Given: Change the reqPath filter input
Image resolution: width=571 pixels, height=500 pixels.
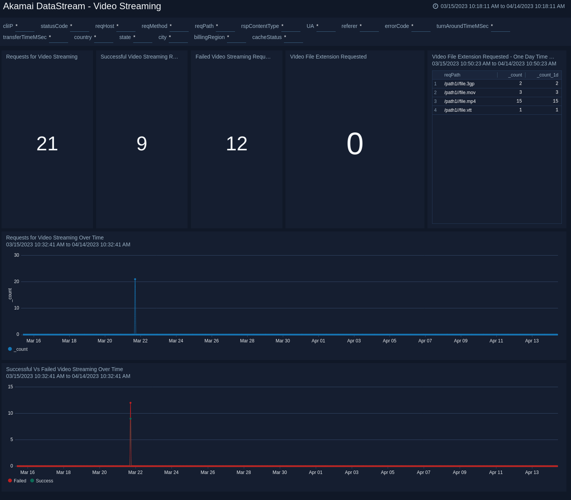Looking at the screenshot, I should tap(225, 27).
